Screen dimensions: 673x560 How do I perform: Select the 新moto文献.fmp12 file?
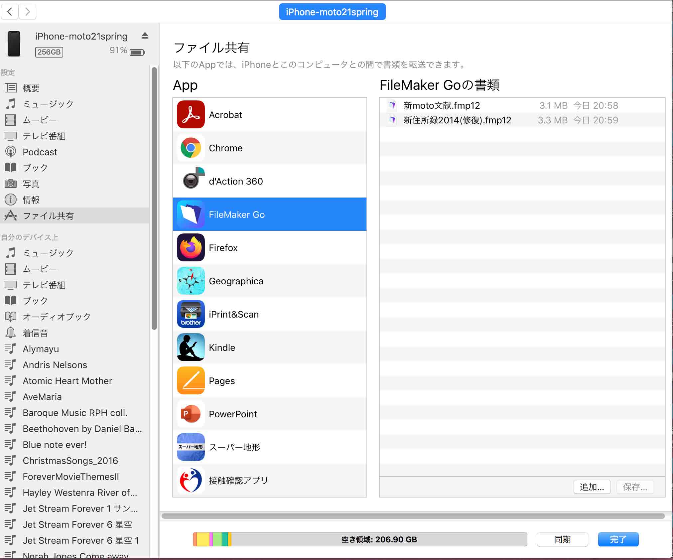coord(442,105)
